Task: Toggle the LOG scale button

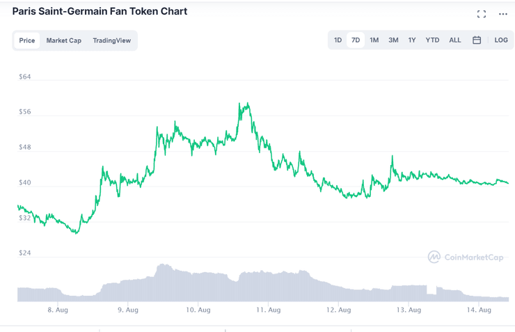Action: pyautogui.click(x=501, y=40)
